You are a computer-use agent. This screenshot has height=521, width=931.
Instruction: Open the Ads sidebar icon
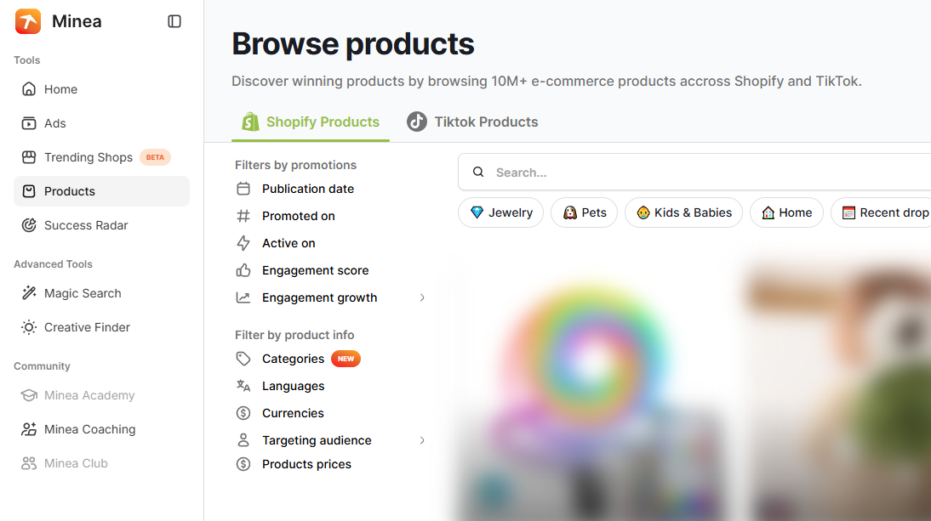pyautogui.click(x=29, y=123)
